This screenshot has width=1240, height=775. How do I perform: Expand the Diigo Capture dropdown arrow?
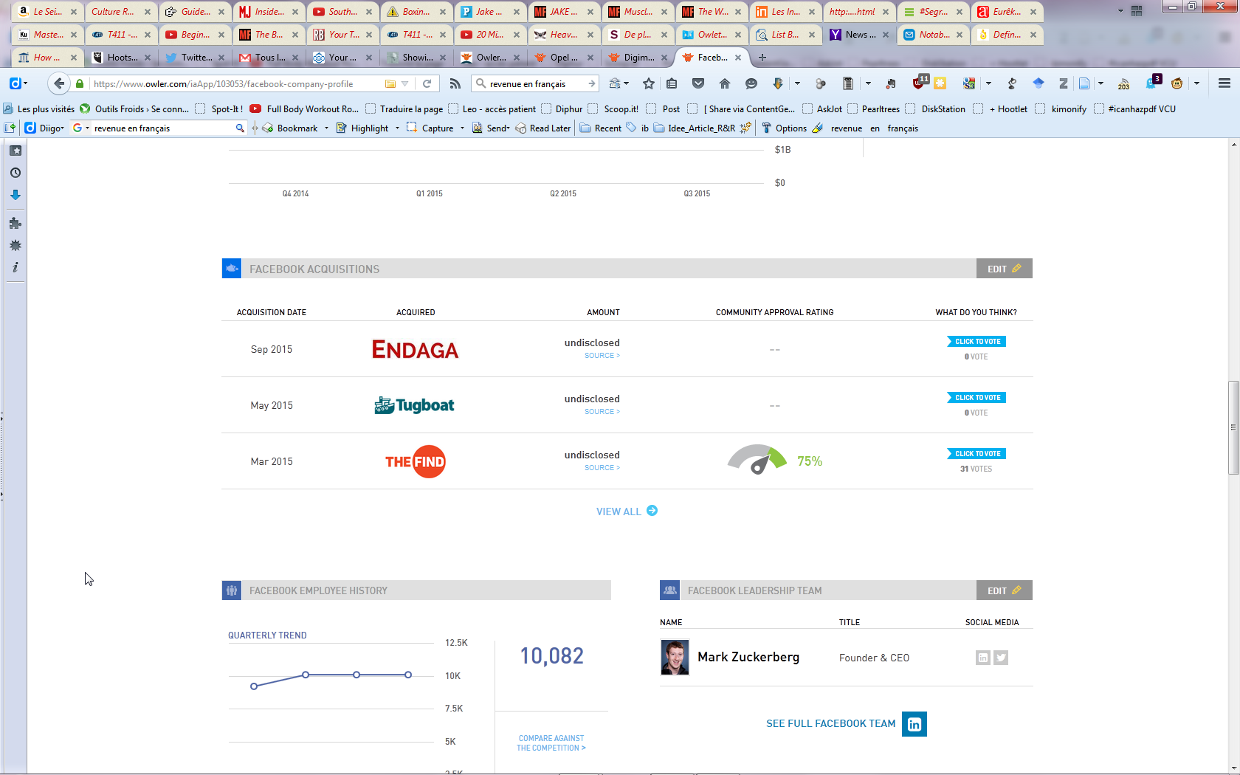point(462,128)
